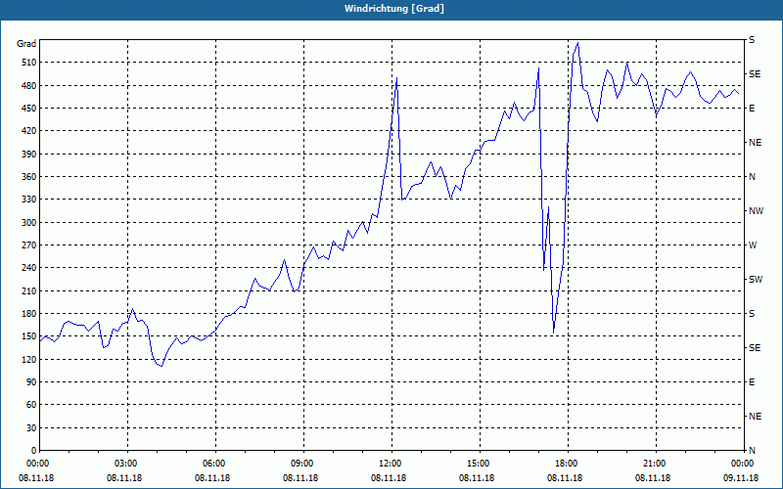Click the 180 value on Grad axis
783x489 pixels.
[x=29, y=313]
